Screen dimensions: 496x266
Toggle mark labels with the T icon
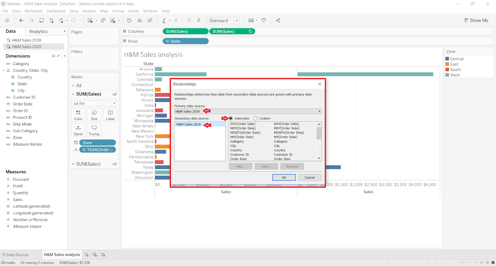(x=189, y=20)
